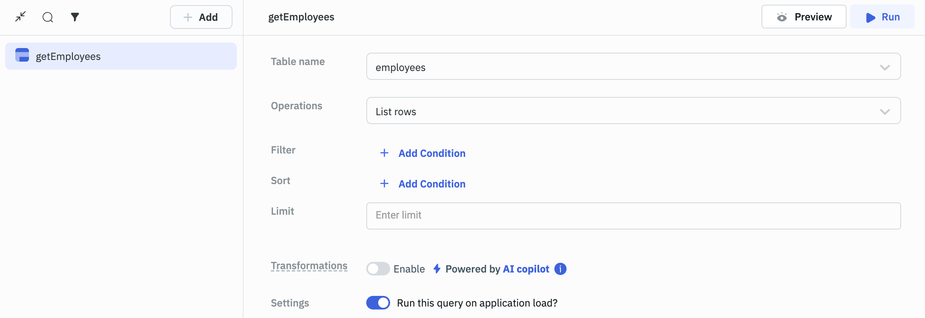The width and height of the screenshot is (925, 318).
Task: Click the getEmployees query title to rename
Action: point(301,17)
